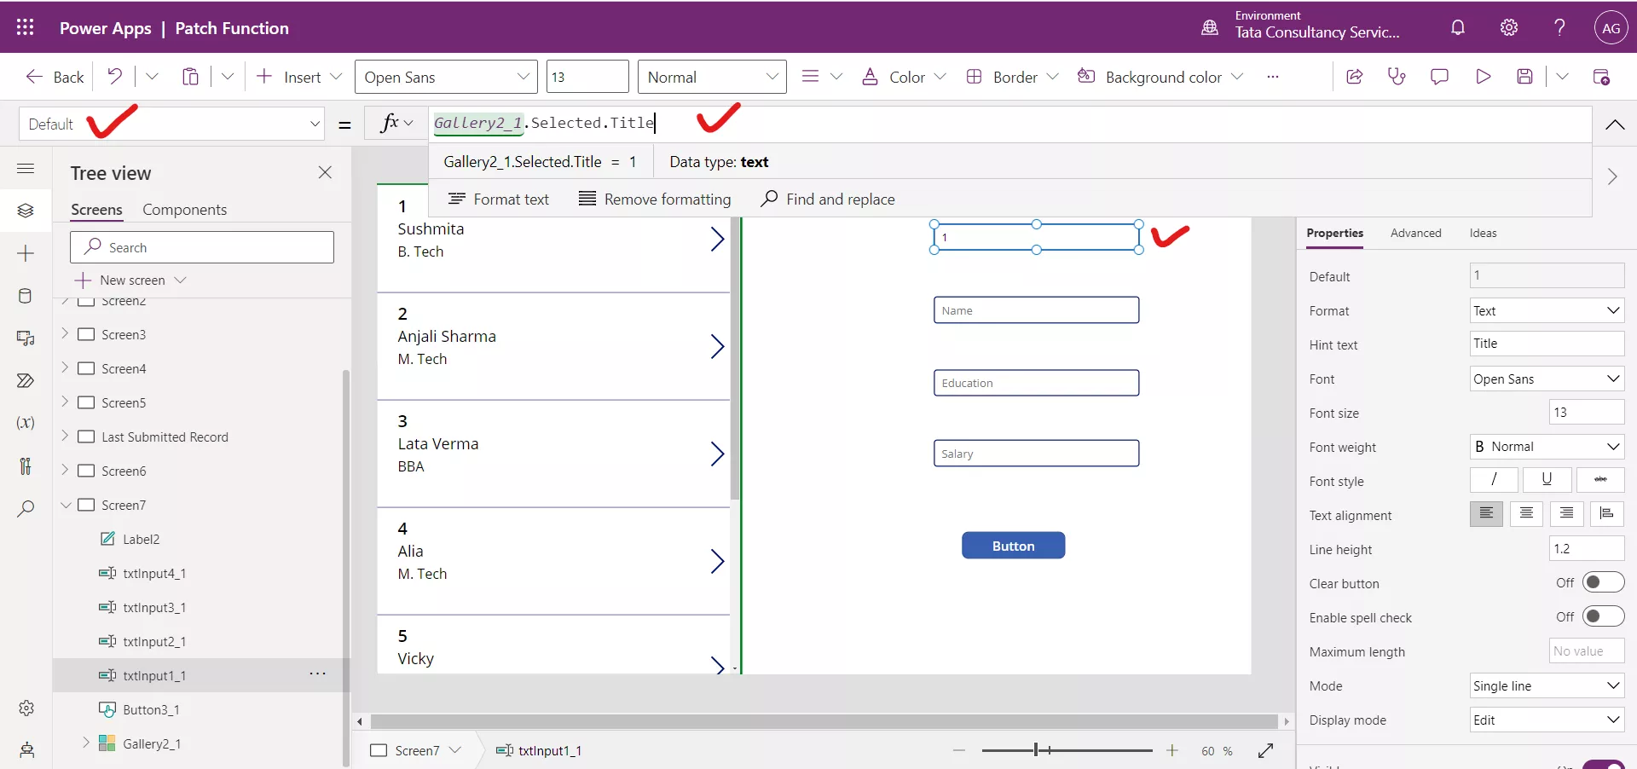Click Remove formatting in the formula bar
1637x769 pixels.
coord(655,199)
